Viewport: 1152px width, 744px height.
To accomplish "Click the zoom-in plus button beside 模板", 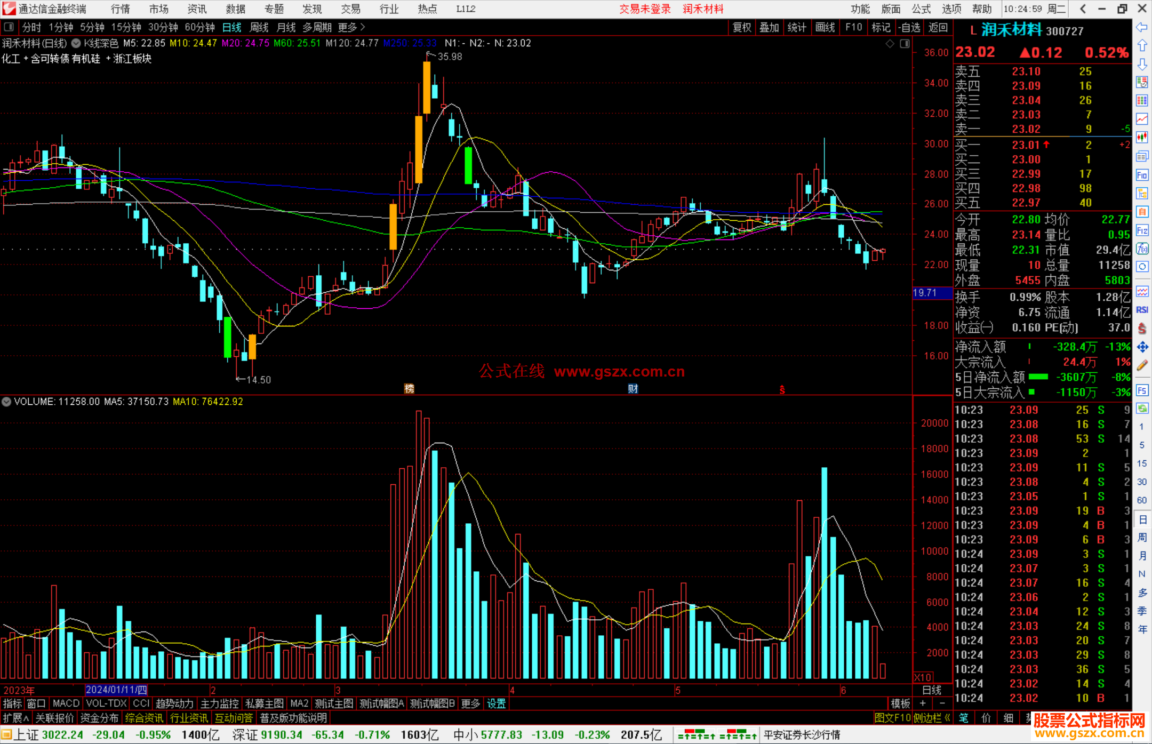I will tap(923, 703).
